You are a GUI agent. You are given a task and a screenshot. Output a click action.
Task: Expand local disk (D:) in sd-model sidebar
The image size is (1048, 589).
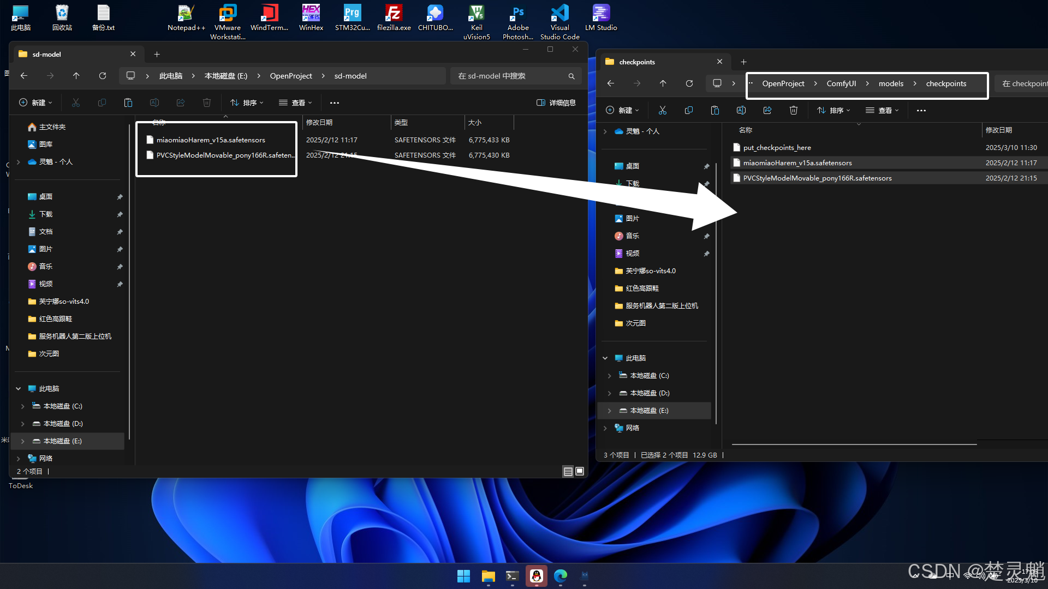22,424
